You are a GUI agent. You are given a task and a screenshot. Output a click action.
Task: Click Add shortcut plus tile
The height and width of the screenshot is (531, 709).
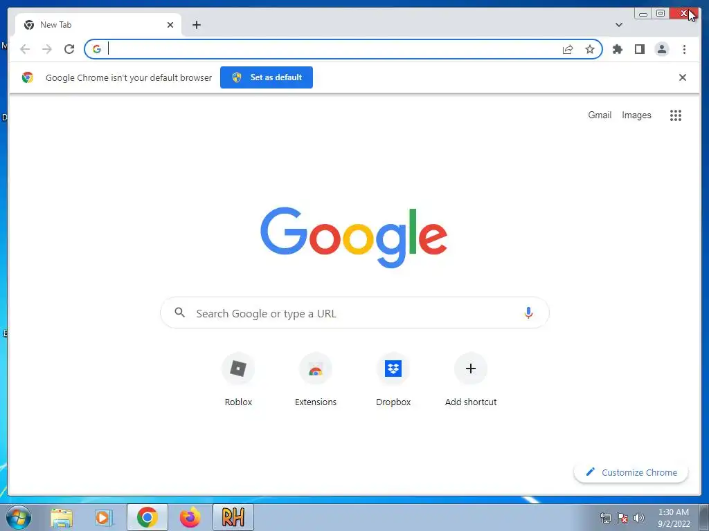[471, 381]
